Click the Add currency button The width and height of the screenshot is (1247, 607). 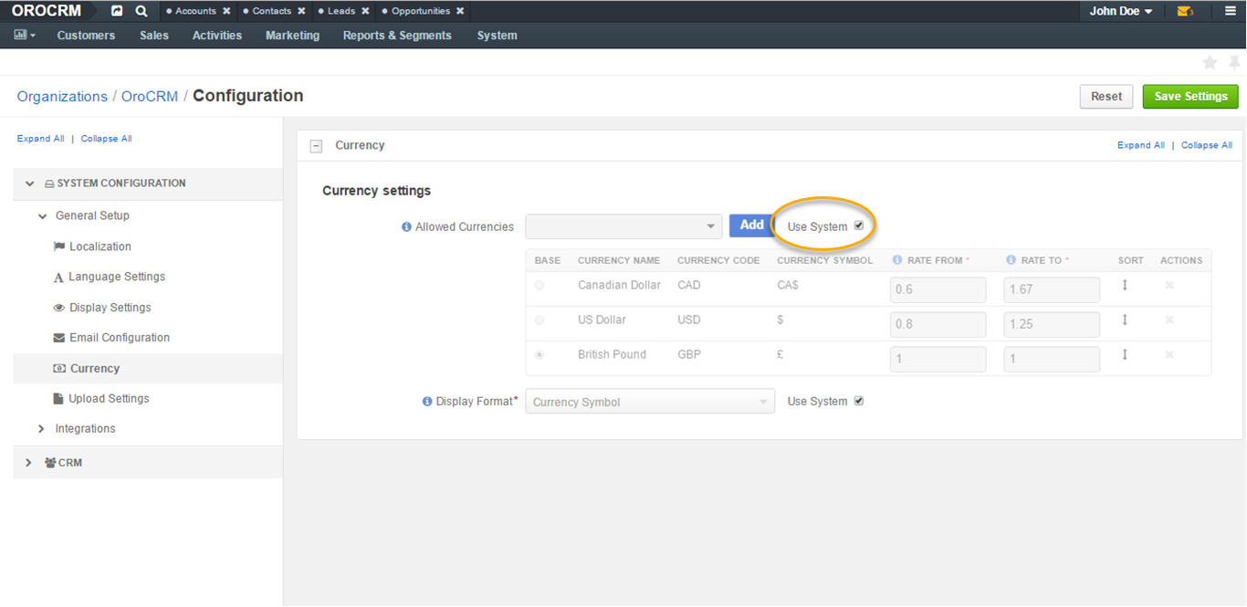point(752,225)
